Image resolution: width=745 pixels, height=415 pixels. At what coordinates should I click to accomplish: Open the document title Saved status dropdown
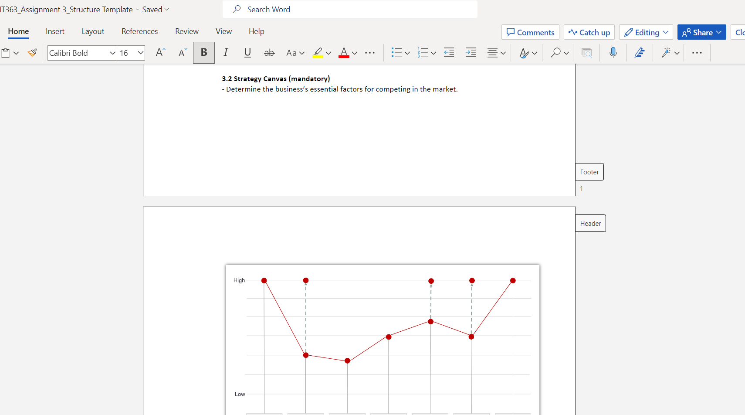(156, 10)
